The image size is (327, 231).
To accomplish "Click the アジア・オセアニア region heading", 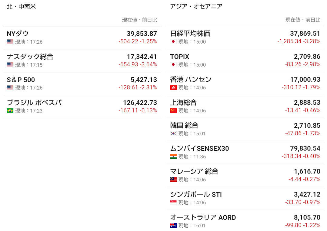I will point(196,6).
